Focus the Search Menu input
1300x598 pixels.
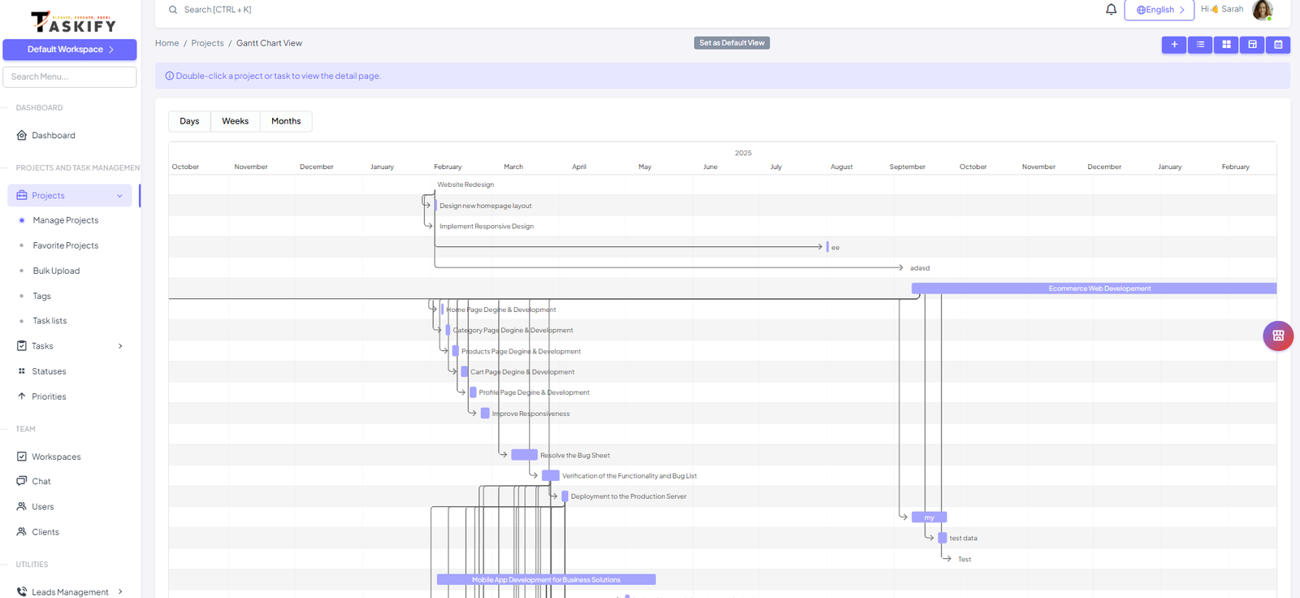coord(70,76)
